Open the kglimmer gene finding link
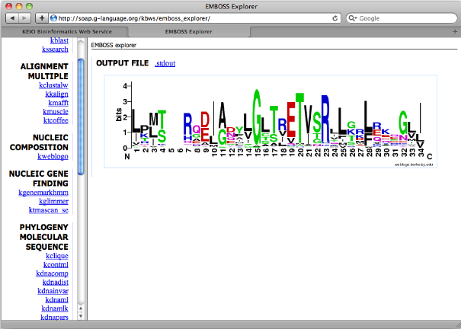 point(54,202)
